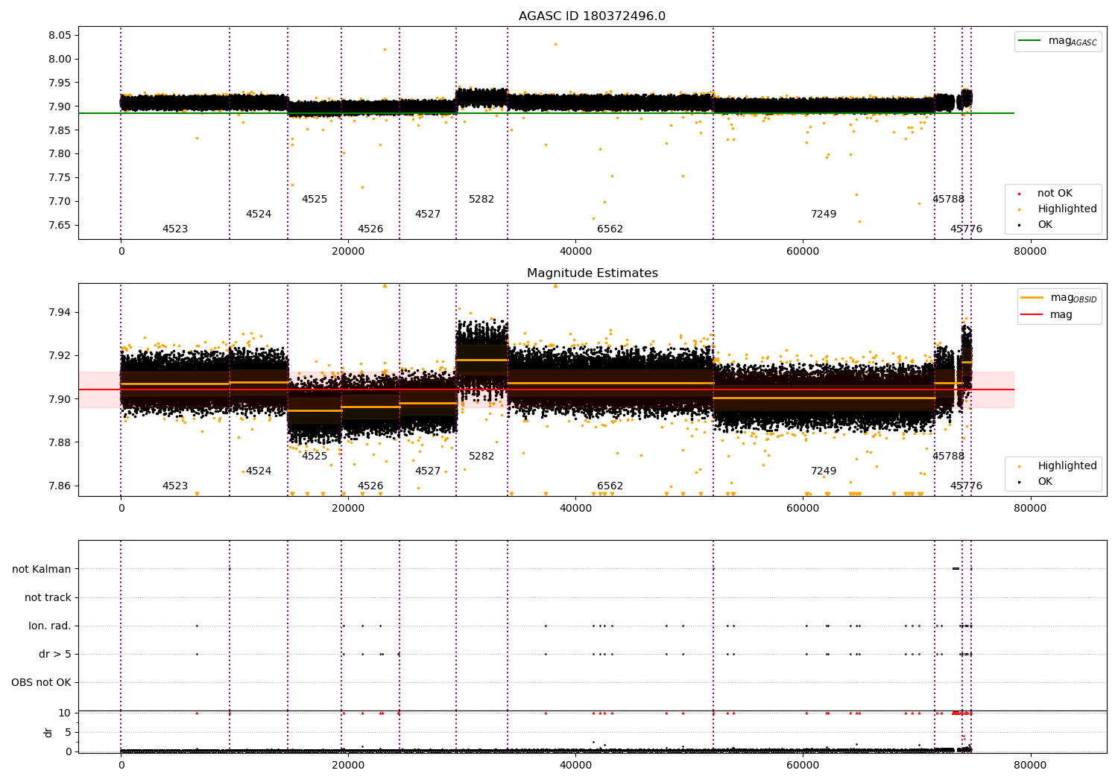Click OBSID label 4527 in Magnitude Estimates plot

coord(428,471)
